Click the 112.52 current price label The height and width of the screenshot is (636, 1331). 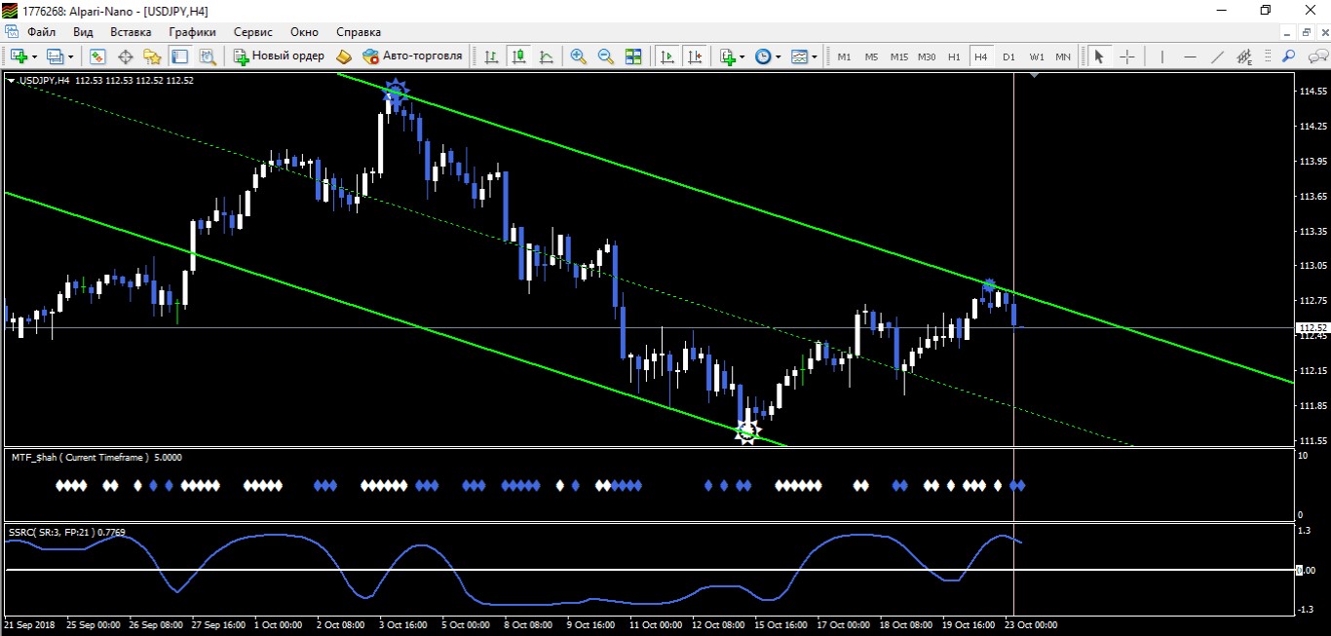point(1312,328)
